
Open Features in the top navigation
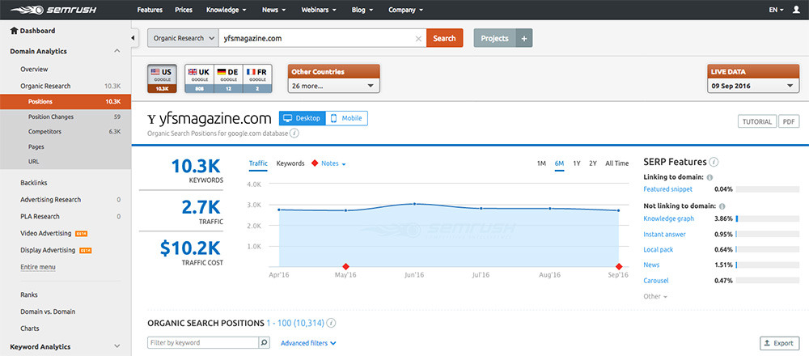[150, 10]
